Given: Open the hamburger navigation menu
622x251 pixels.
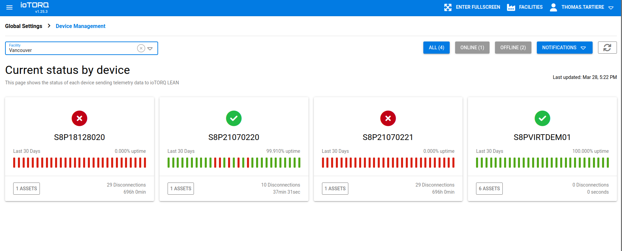Looking at the screenshot, I should (x=9, y=7).
